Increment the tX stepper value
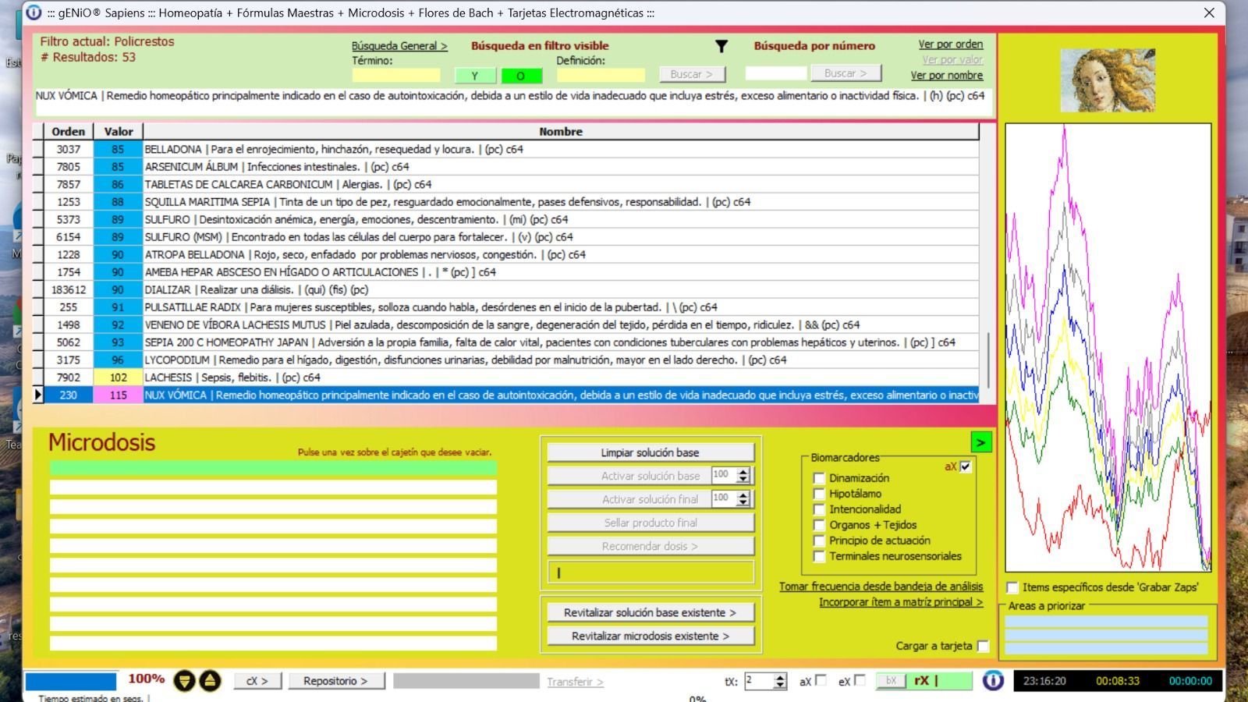Image resolution: width=1248 pixels, height=702 pixels. click(780, 677)
